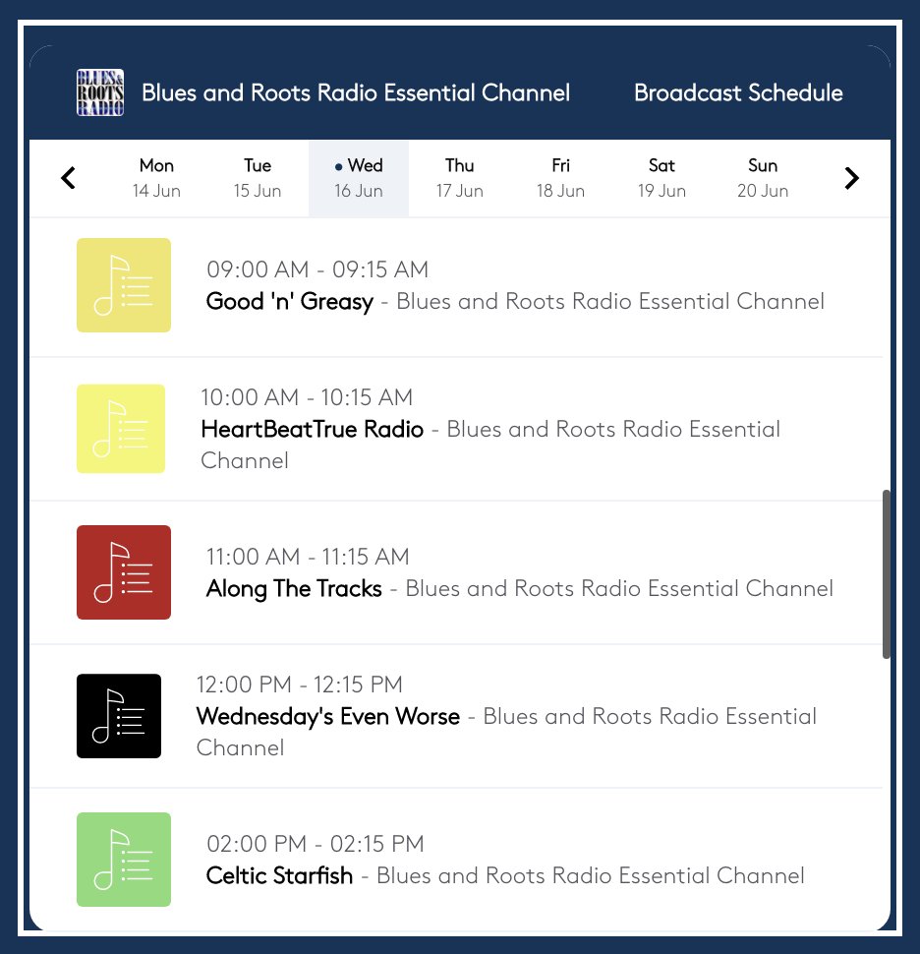Activate the Sat 19 Jun day selector
The image size is (920, 954).
coord(661,178)
